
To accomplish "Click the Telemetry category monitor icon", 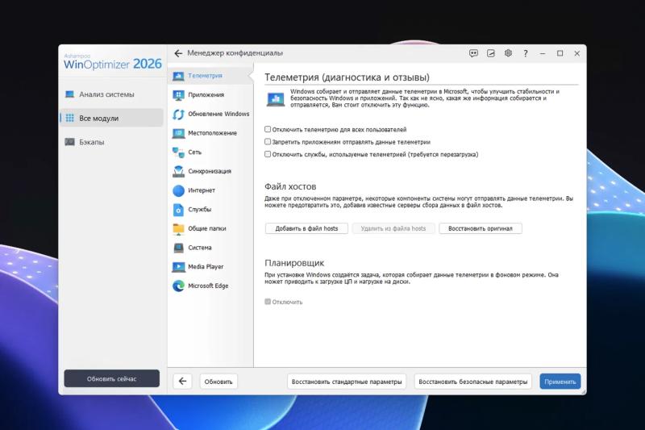I will (178, 76).
